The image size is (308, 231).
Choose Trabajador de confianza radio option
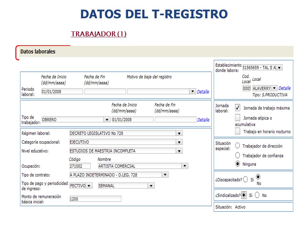(237, 155)
